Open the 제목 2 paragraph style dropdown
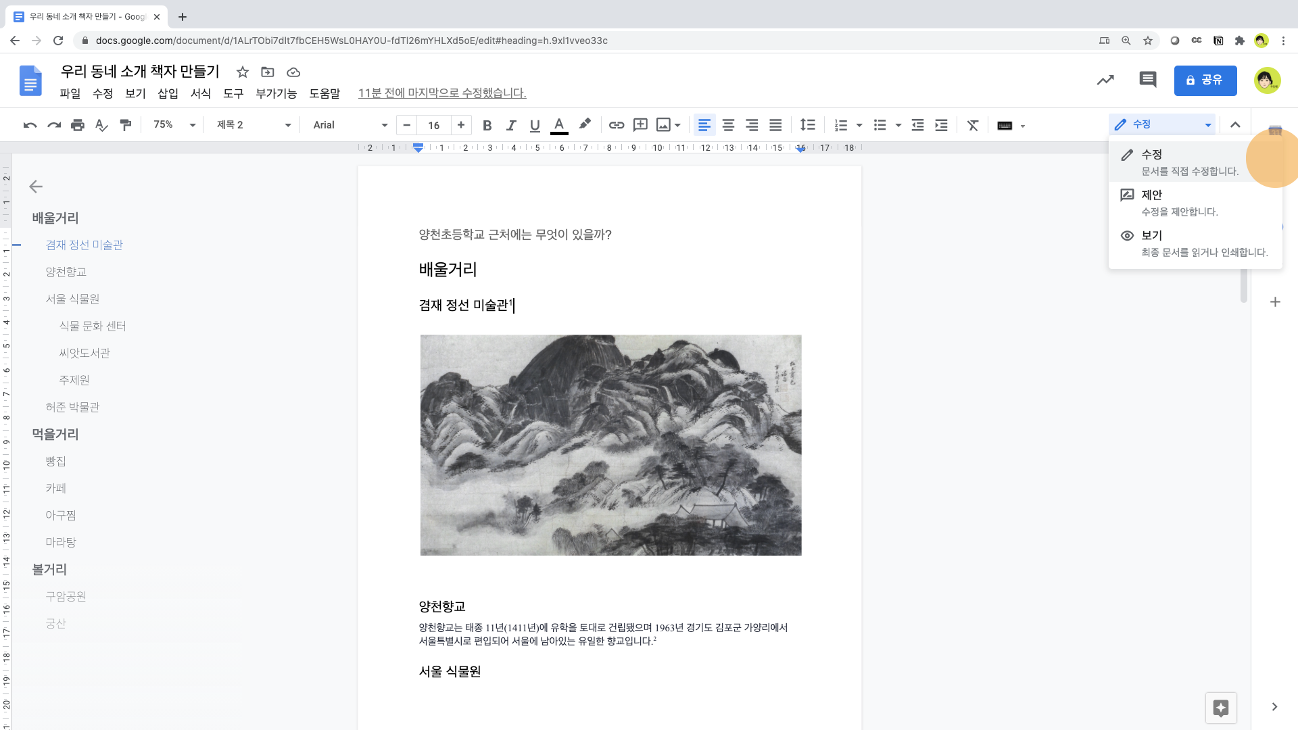The width and height of the screenshot is (1298, 730). pyautogui.click(x=253, y=125)
